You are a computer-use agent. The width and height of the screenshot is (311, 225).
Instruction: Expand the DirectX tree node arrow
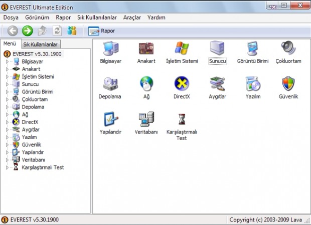tap(7, 122)
